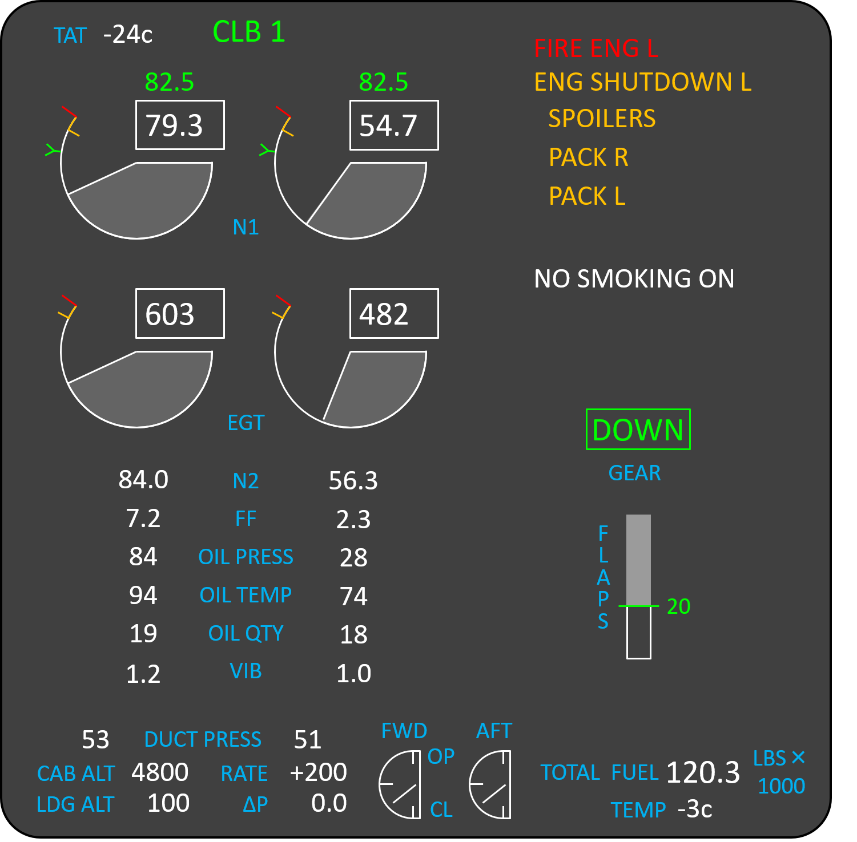Click the TAT temperature reading -24c

(128, 35)
